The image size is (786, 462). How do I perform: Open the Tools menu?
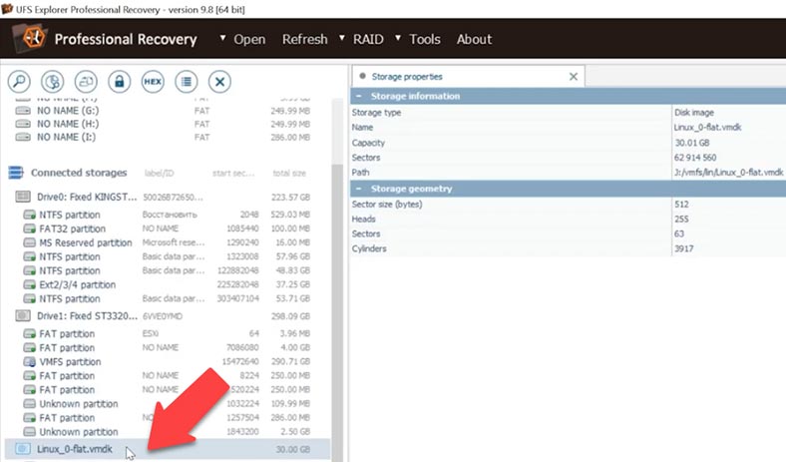(x=425, y=39)
